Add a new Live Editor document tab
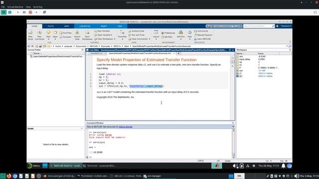 click(x=178, y=53)
